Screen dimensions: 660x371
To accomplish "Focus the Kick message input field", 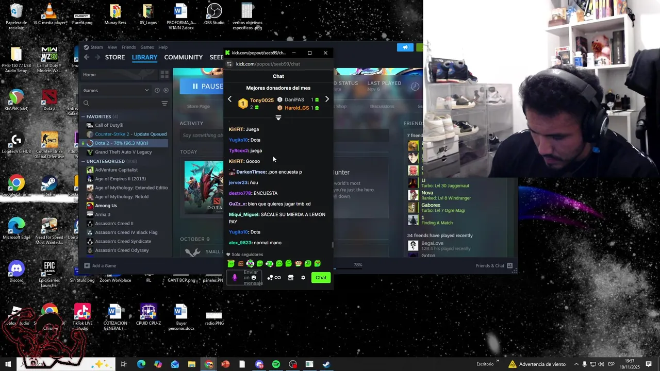I will (244, 278).
